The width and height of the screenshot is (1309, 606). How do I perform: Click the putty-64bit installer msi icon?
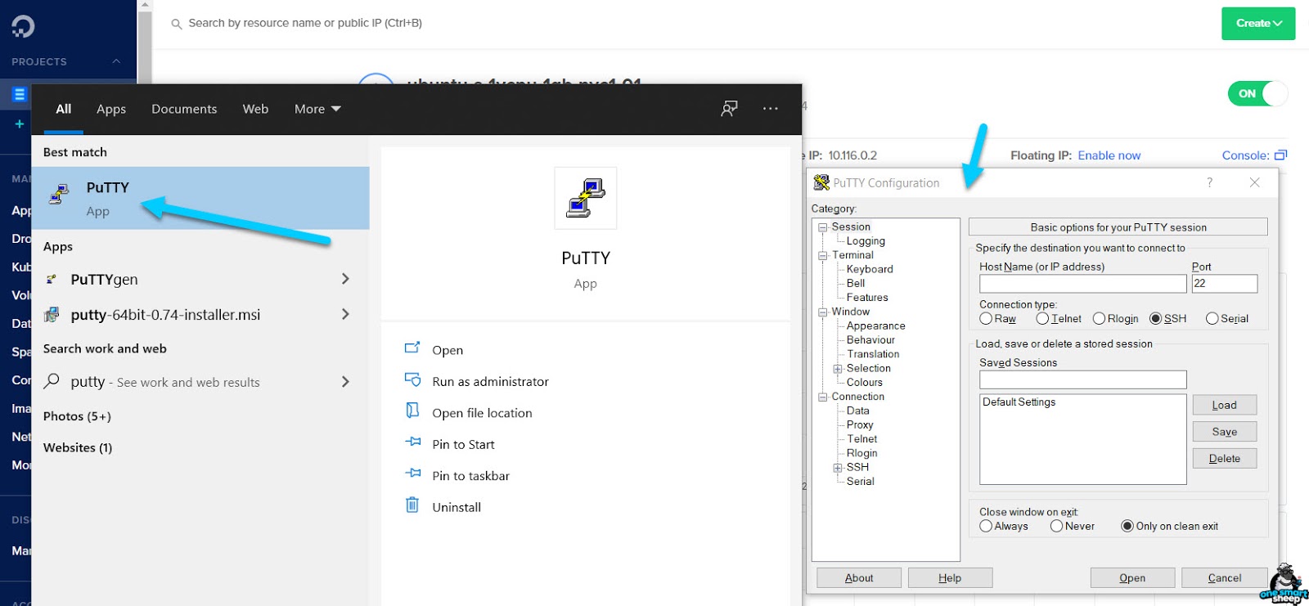pos(52,315)
